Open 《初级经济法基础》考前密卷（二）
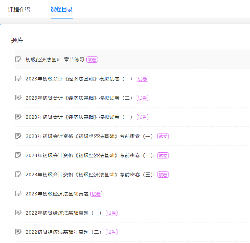250x243 pixels. tap(89, 155)
